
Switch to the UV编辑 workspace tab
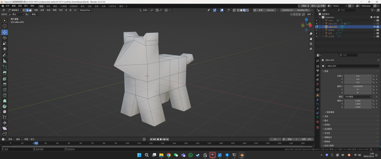[x=64, y=6]
